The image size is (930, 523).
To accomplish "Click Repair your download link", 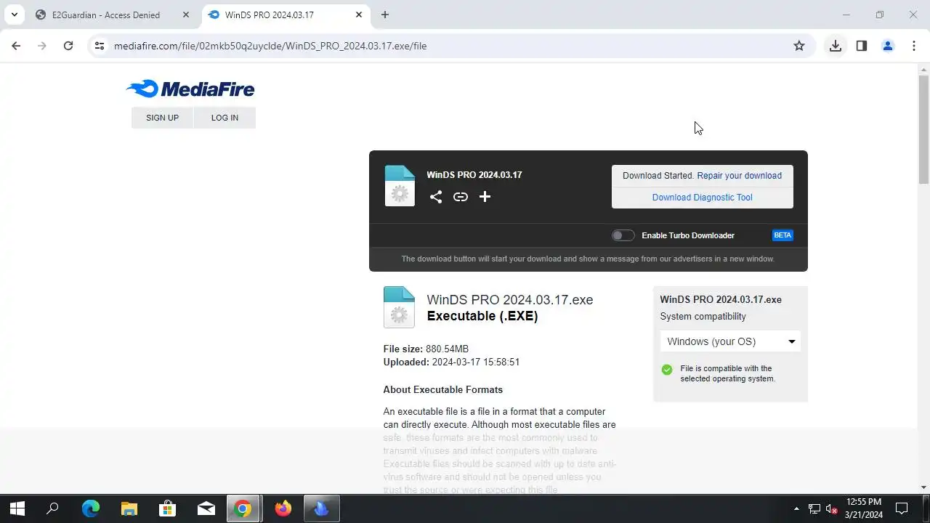I will click(x=740, y=176).
